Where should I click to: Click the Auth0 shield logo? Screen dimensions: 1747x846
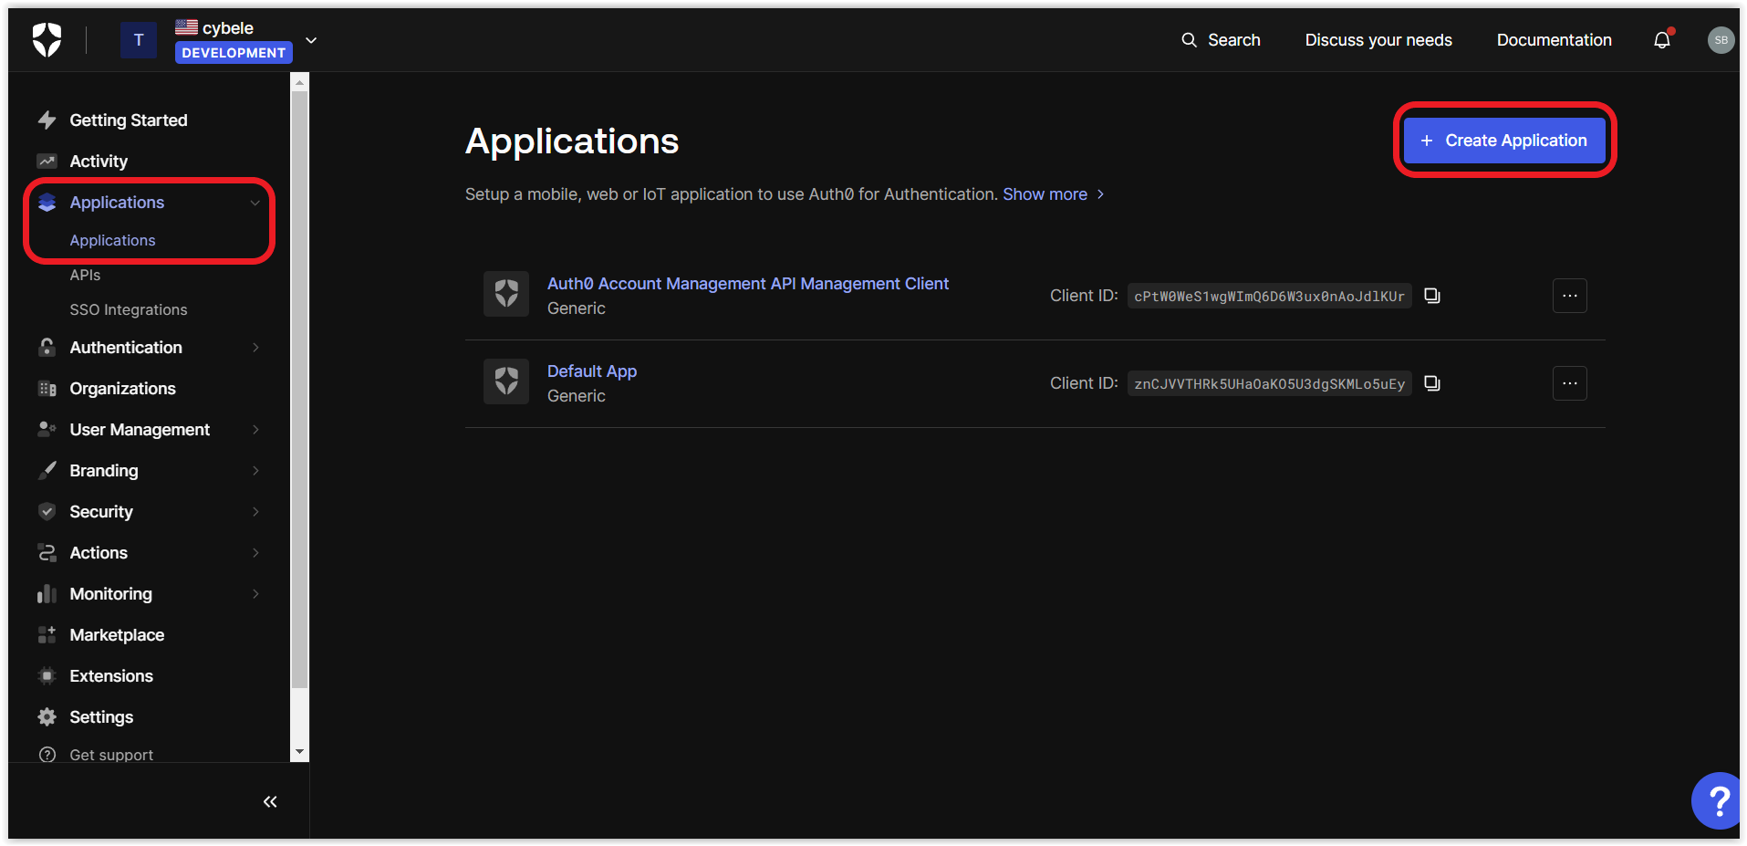pos(47,40)
